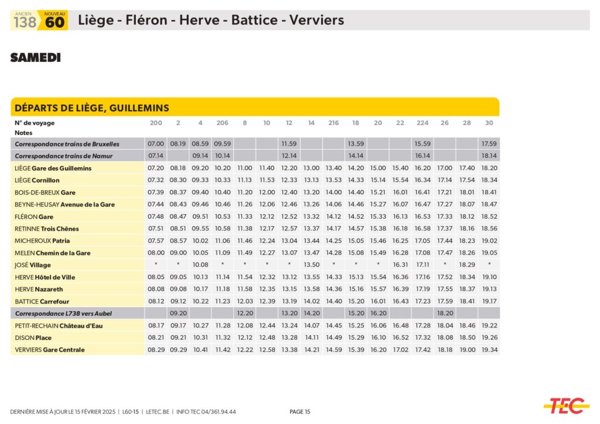The height and width of the screenshot is (424, 600).
Task: Click the grey ANCIEN 138 line badge
Action: point(25,20)
